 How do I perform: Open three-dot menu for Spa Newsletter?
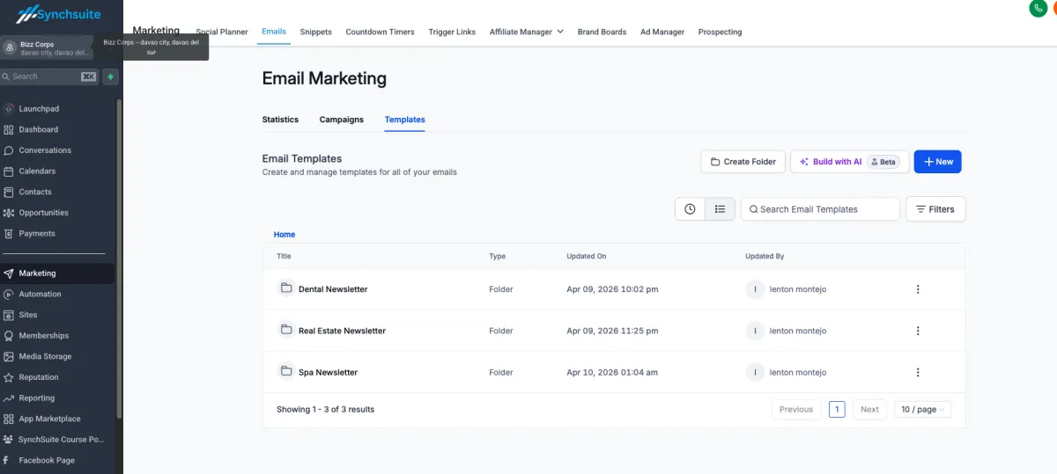917,372
